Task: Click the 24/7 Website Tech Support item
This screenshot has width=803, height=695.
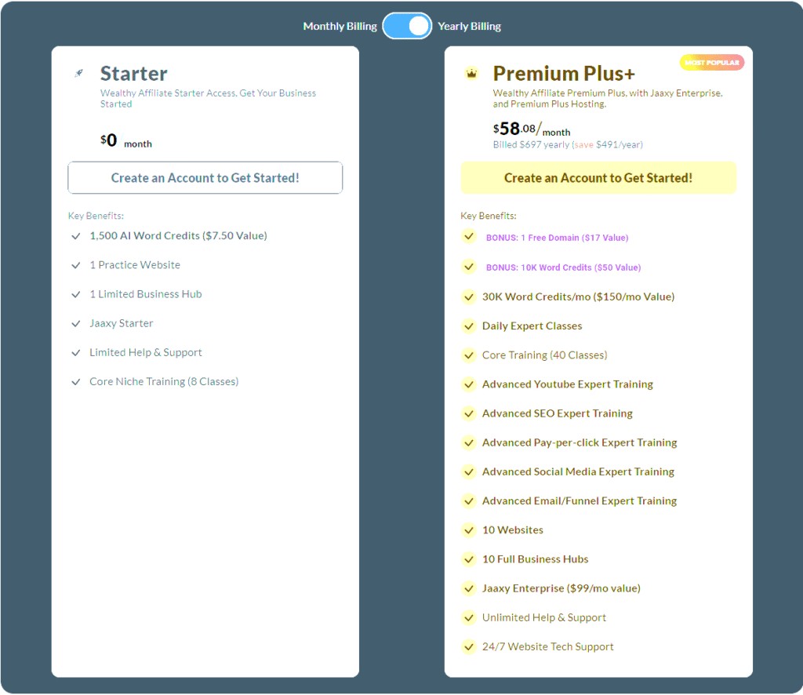Action: (547, 647)
